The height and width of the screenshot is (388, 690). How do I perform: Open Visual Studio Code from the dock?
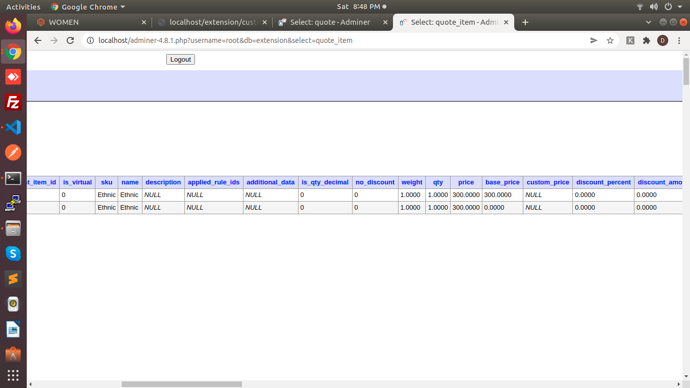pos(13,127)
